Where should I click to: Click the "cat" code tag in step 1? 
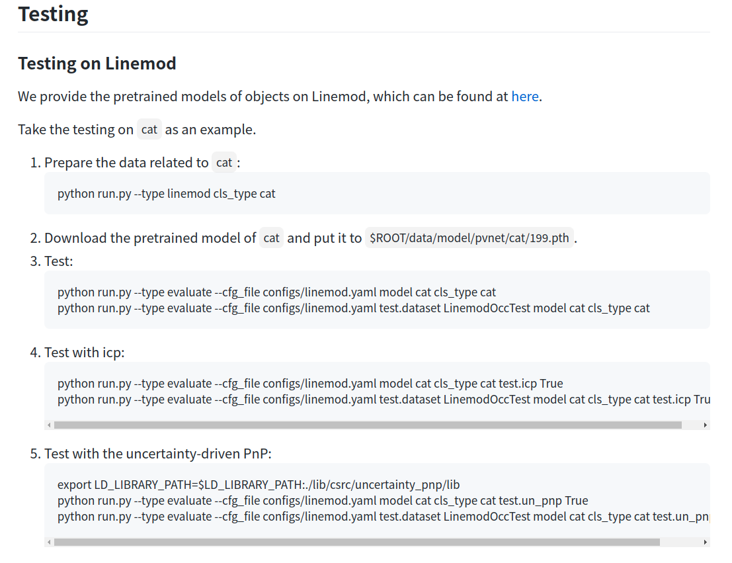coord(224,163)
